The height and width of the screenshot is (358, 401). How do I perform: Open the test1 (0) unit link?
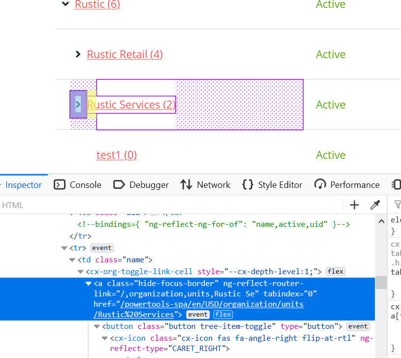(x=117, y=155)
